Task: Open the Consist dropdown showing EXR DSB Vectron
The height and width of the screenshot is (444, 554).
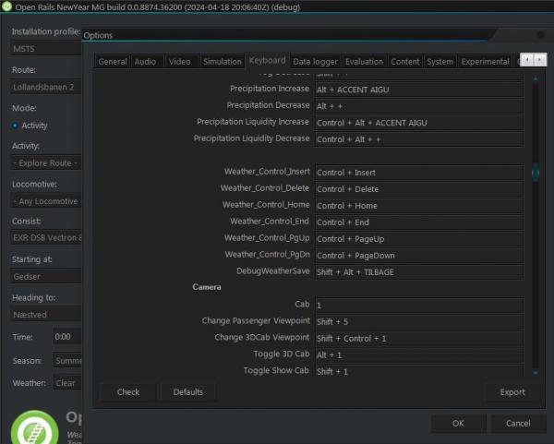Action: point(46,238)
